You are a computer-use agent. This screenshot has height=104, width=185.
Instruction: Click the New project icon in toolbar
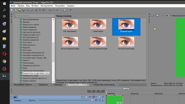(12, 10)
